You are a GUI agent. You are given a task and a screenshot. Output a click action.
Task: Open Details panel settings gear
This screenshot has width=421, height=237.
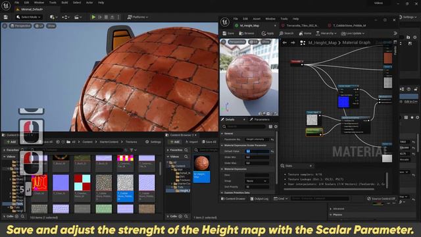pos(276,126)
